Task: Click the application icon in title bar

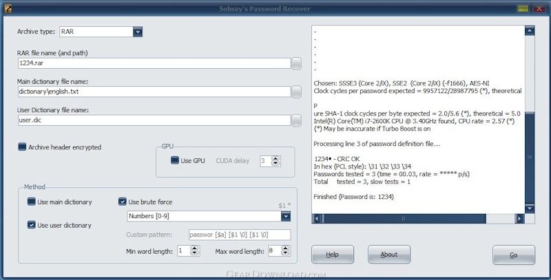Action: 8,8
